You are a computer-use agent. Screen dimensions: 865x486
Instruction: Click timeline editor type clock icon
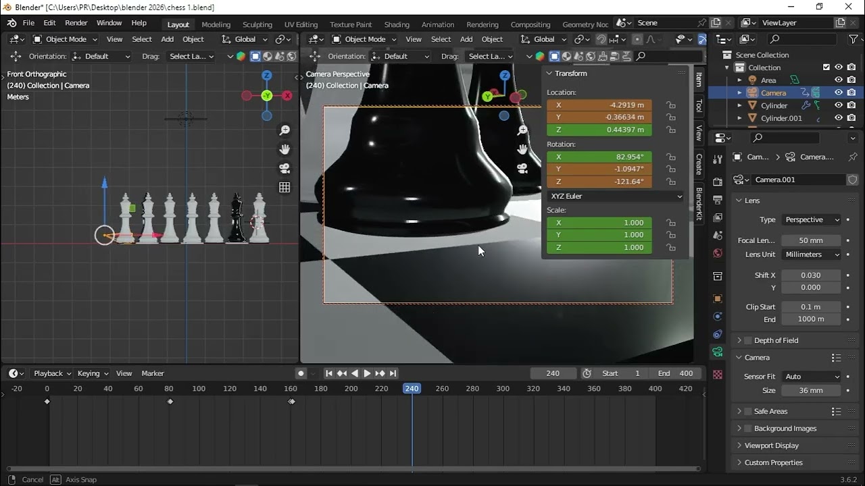(16, 373)
